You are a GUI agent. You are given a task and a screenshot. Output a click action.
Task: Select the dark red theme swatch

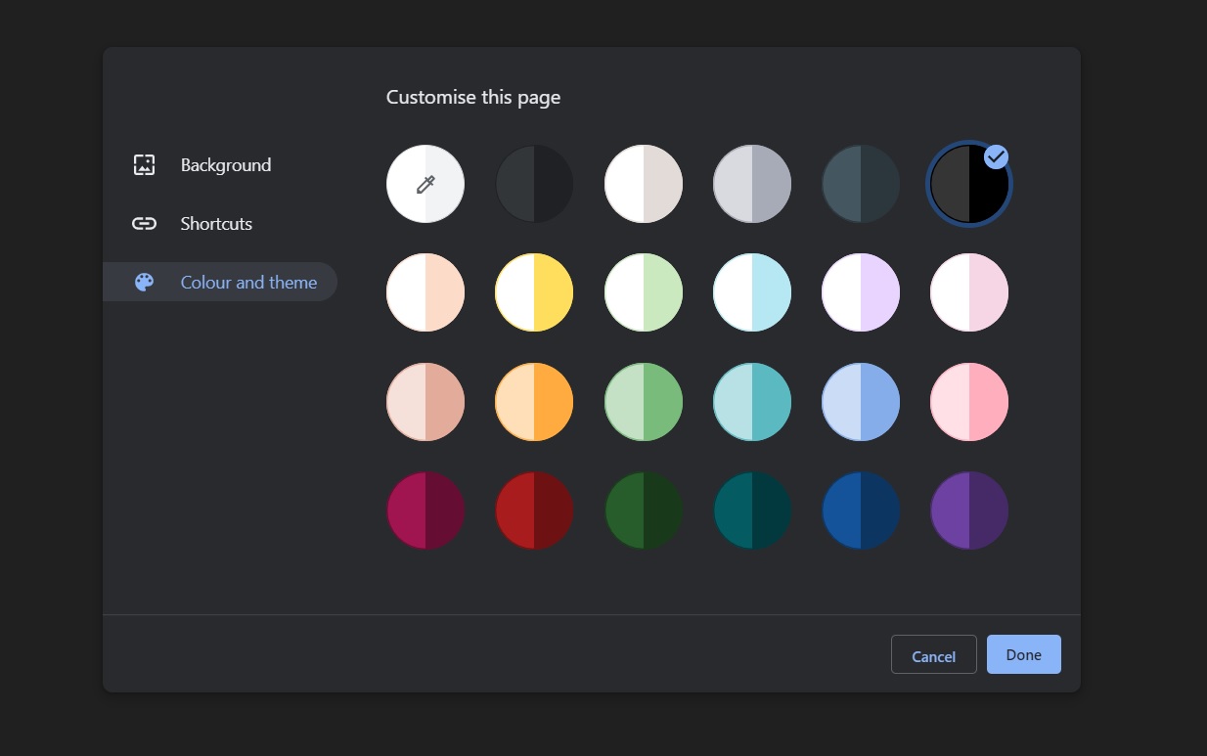(x=534, y=511)
